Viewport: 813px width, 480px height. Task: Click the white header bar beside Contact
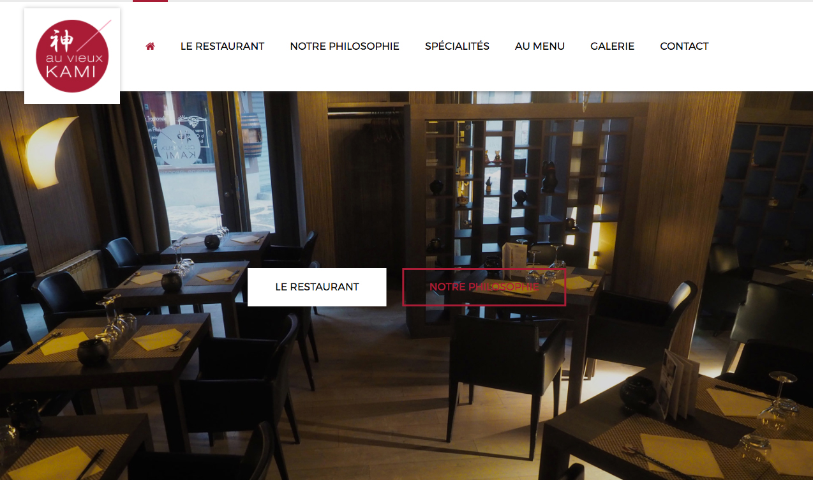759,46
